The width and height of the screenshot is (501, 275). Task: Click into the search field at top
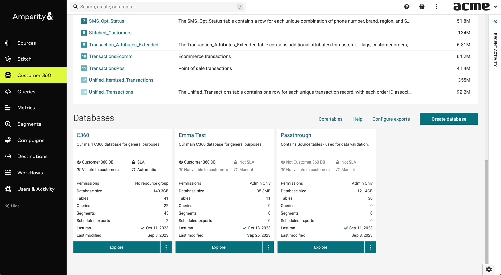(155, 6)
